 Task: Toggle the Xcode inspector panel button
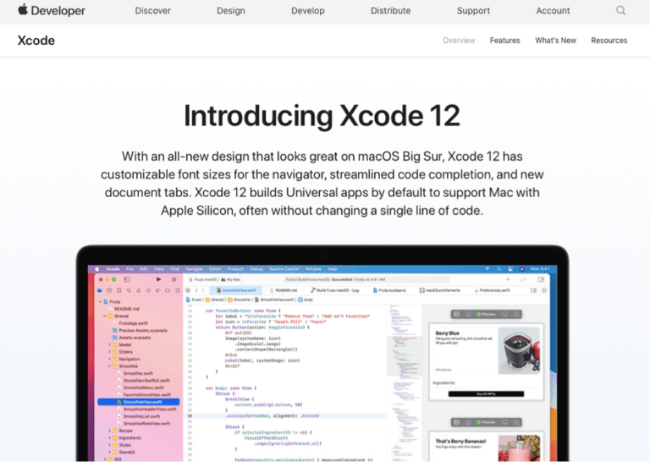543,278
